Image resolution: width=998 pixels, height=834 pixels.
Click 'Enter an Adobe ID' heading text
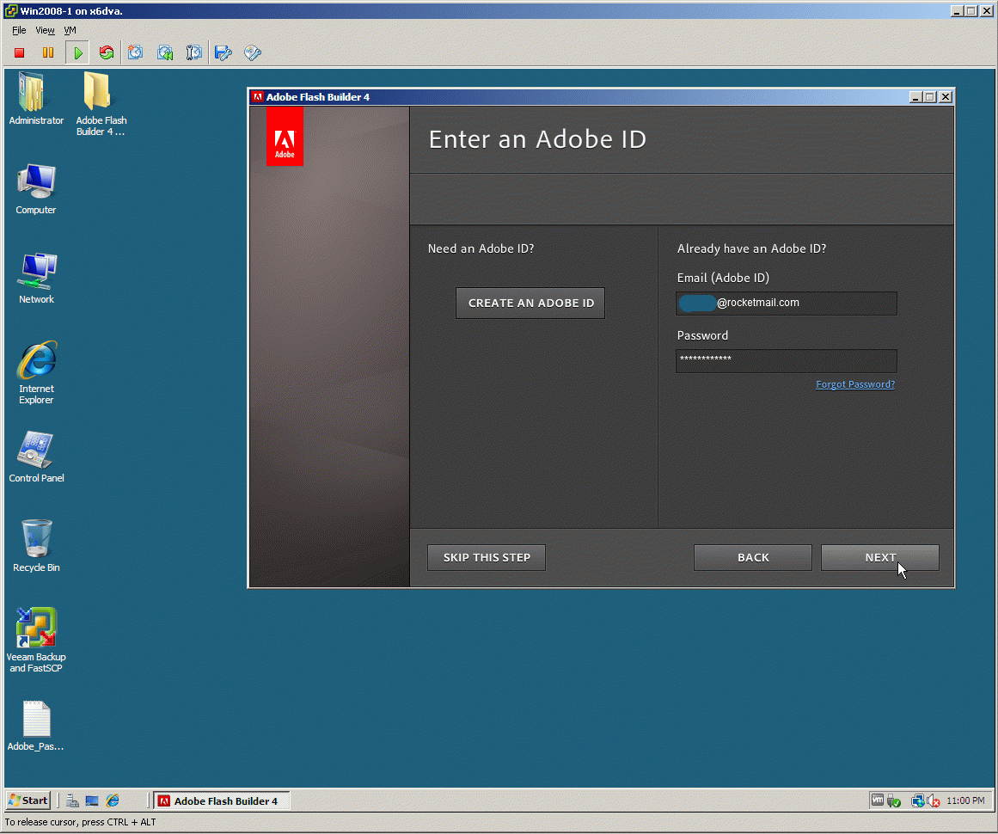tap(537, 139)
